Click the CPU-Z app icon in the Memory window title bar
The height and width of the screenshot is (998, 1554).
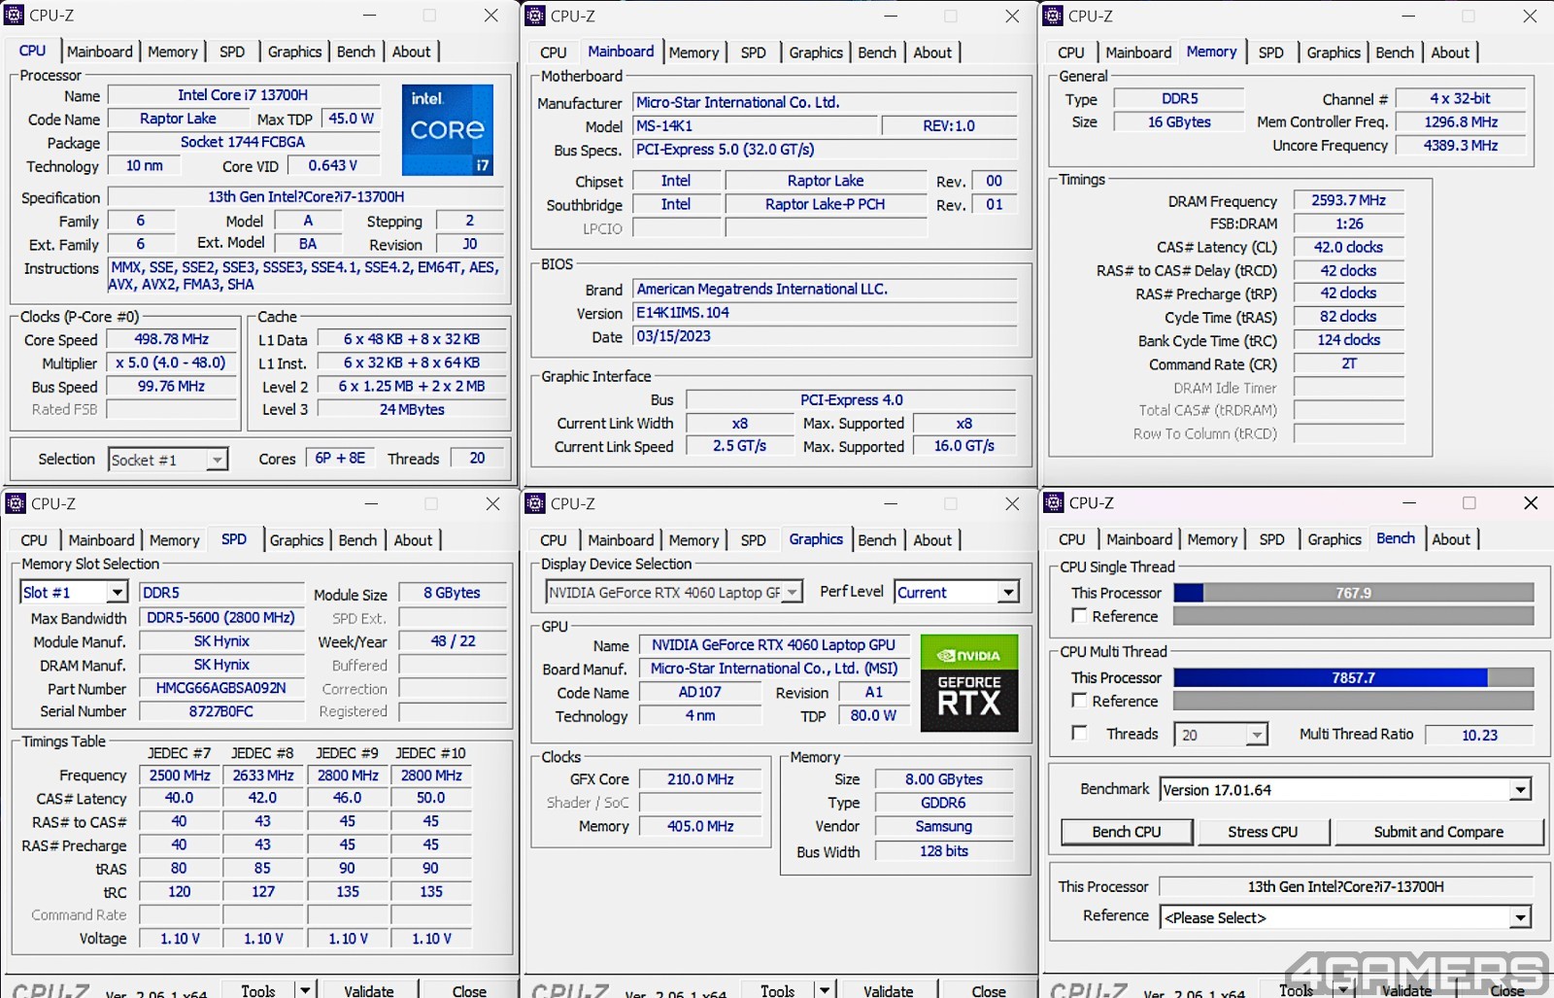point(1053,16)
